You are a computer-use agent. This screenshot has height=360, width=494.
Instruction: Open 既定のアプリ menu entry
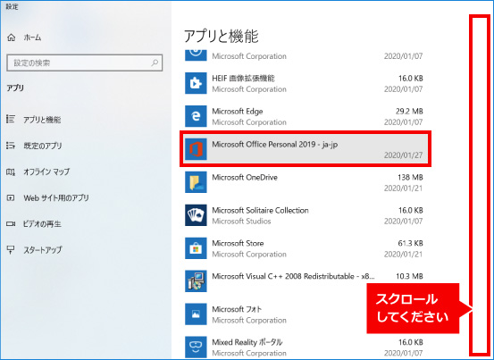(x=43, y=146)
